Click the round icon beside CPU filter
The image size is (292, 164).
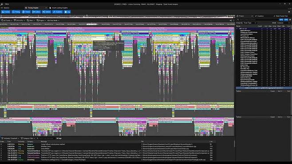point(290,20)
